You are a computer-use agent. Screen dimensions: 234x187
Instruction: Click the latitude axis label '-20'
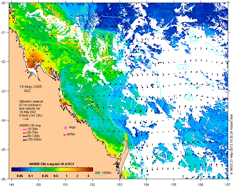click(x=3, y=3)
